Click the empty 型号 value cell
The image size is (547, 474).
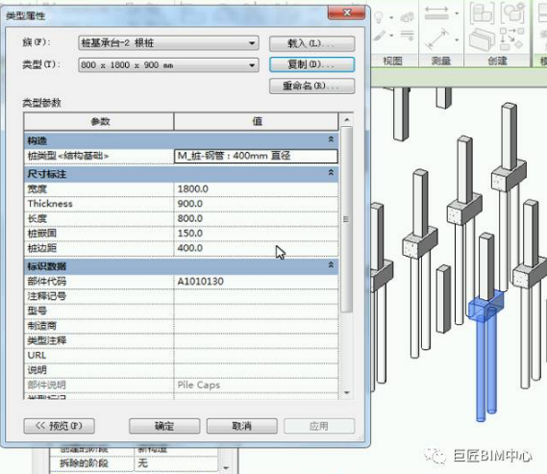tap(256, 312)
